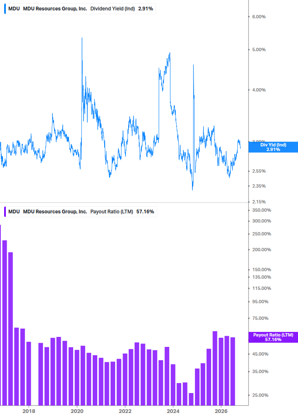Click the 2020 label on time axis
298x418 pixels.
point(77,411)
